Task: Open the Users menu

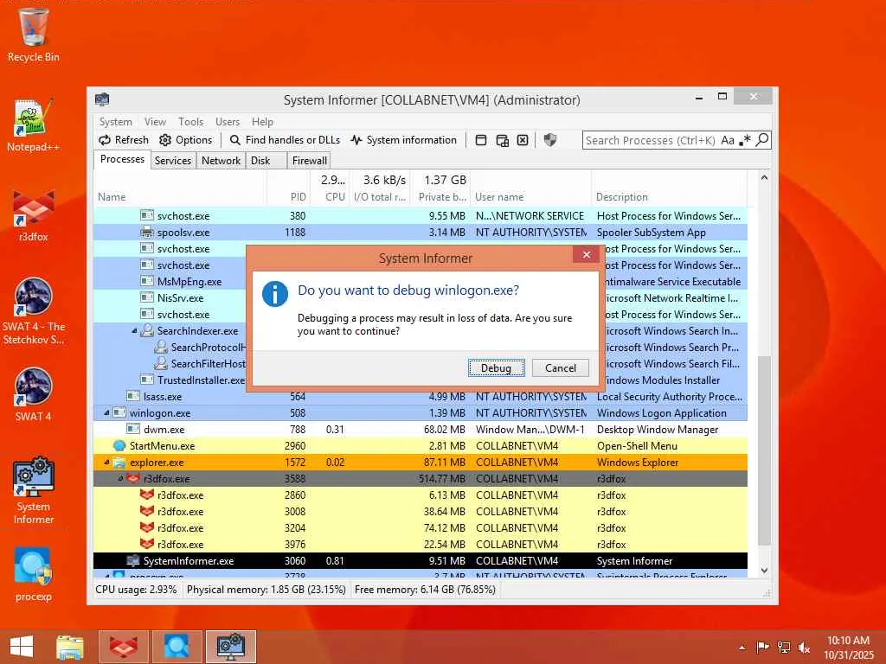Action: tap(228, 122)
